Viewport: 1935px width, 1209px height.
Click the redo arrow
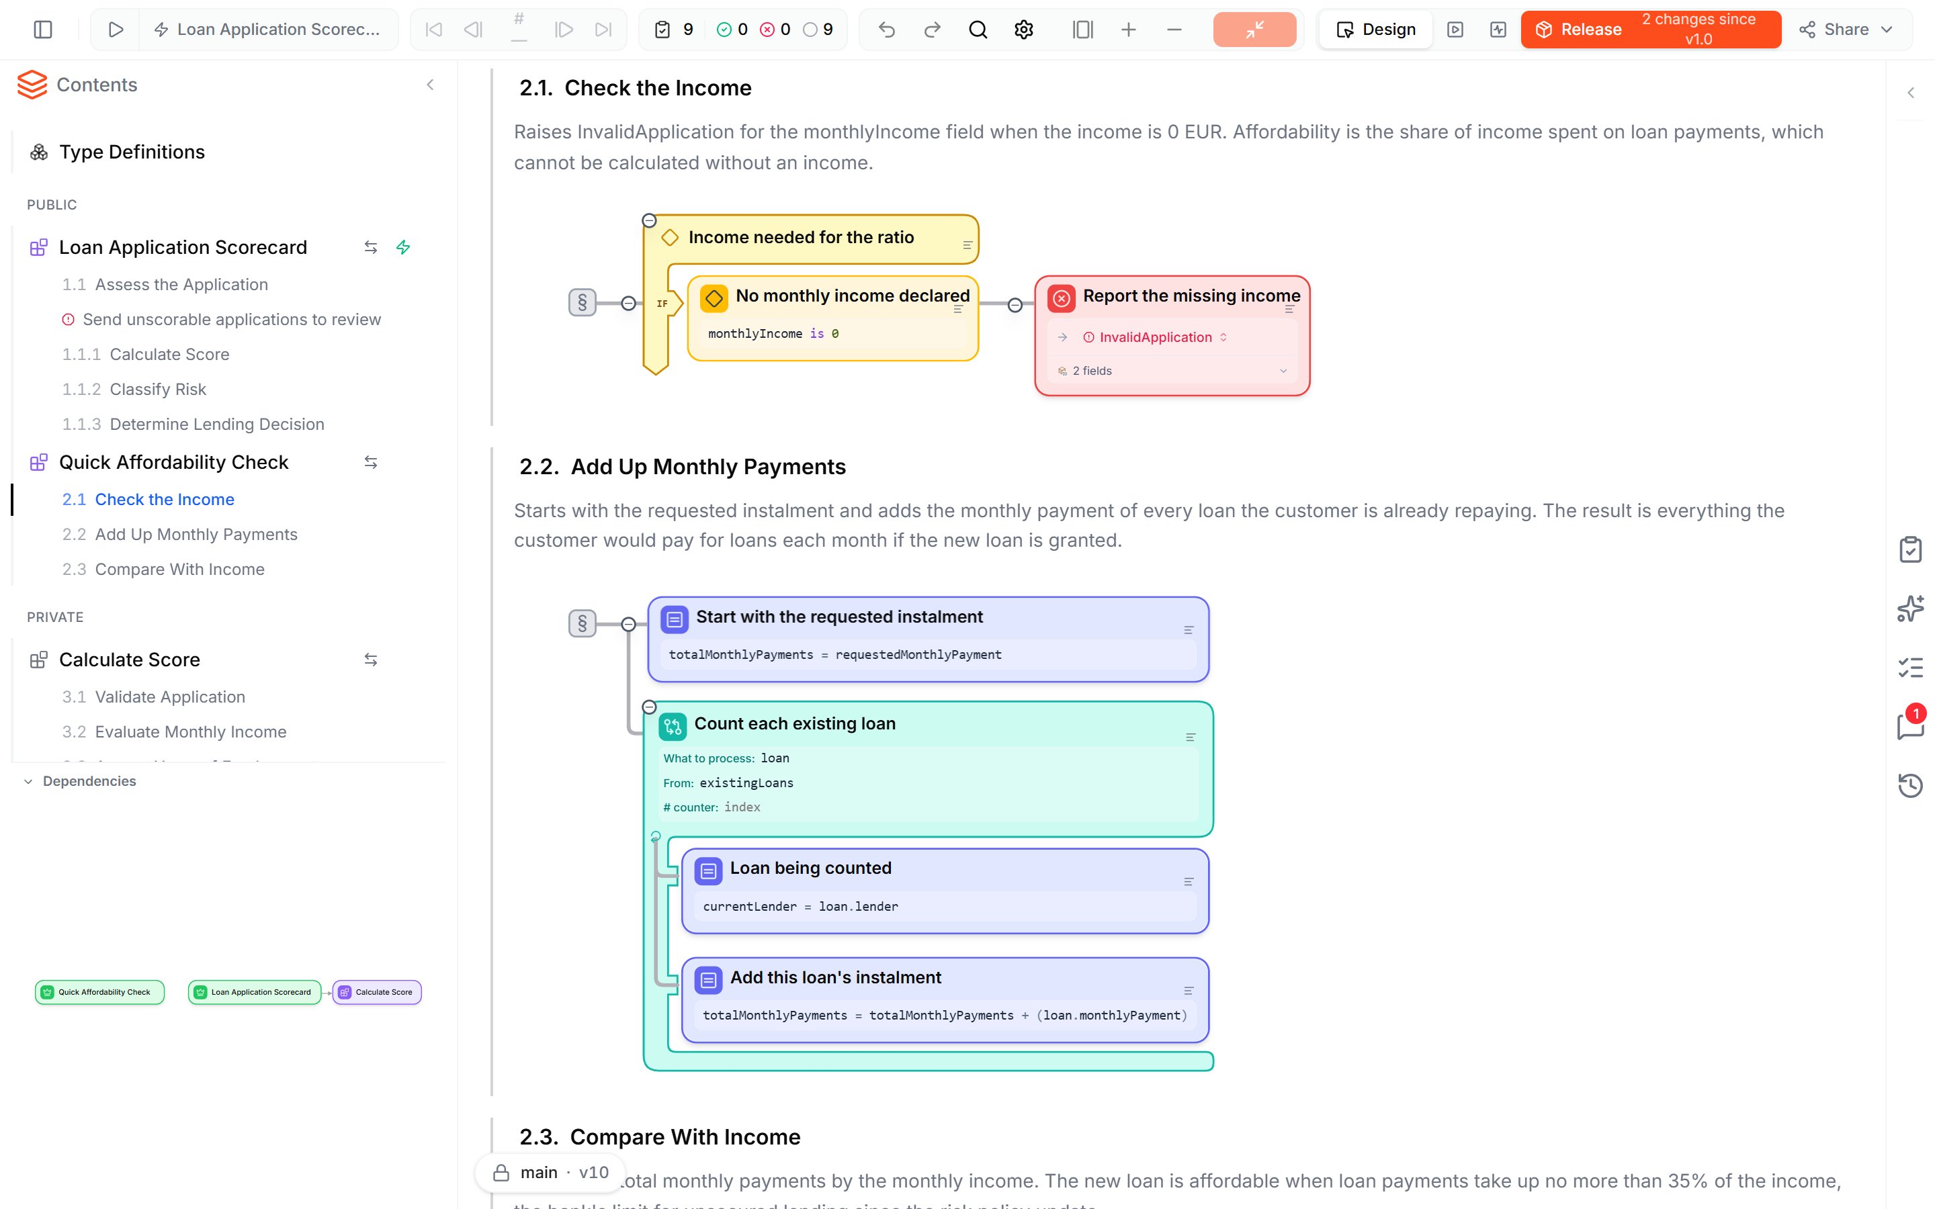click(x=933, y=30)
